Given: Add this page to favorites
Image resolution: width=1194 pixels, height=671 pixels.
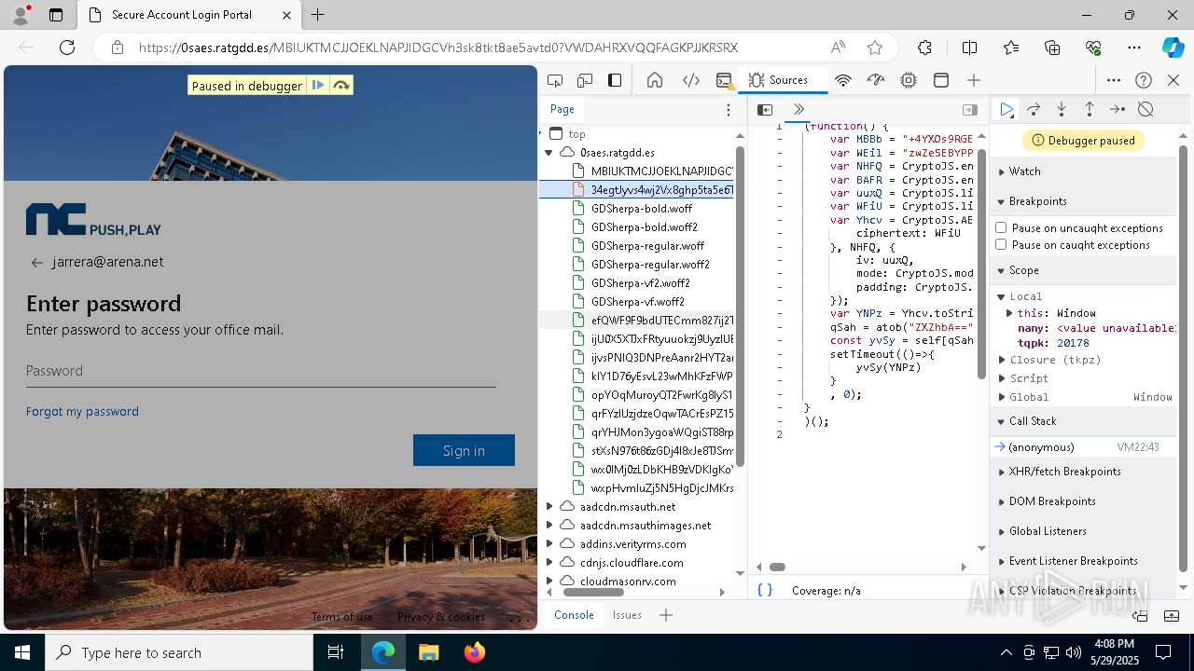Looking at the screenshot, I should pyautogui.click(x=874, y=48).
